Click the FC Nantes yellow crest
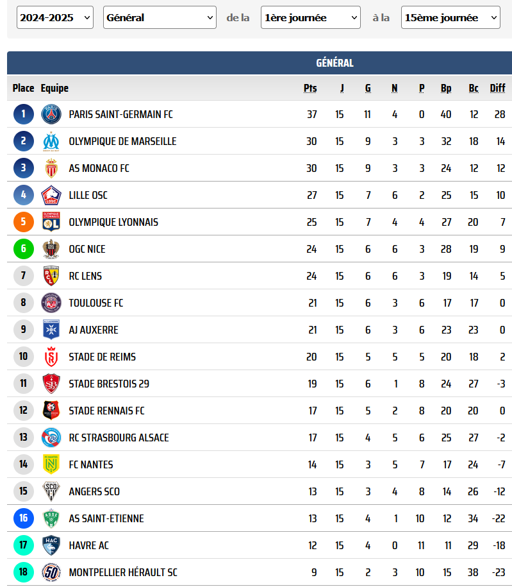512x587 pixels. coord(51,464)
